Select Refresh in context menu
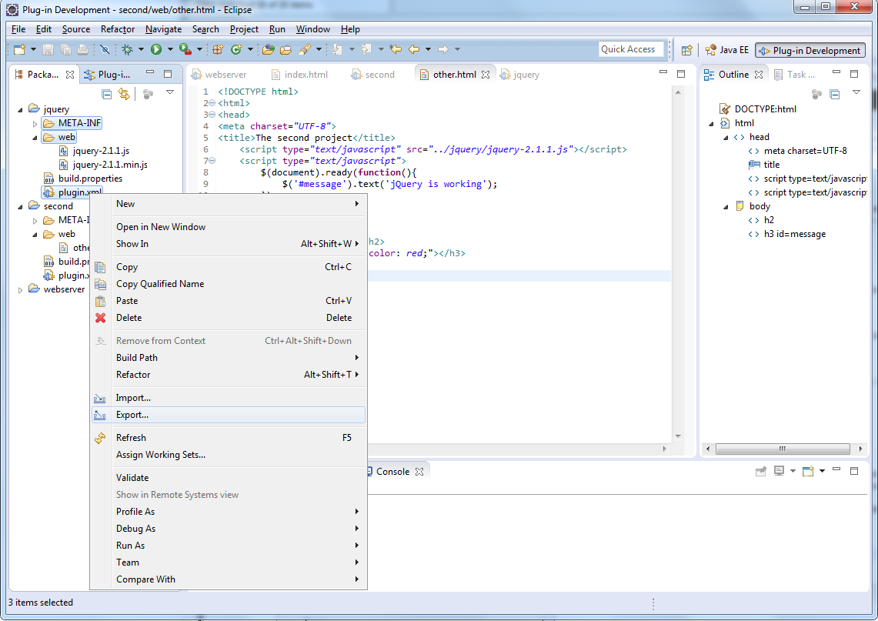This screenshot has height=621, width=878. point(229,438)
